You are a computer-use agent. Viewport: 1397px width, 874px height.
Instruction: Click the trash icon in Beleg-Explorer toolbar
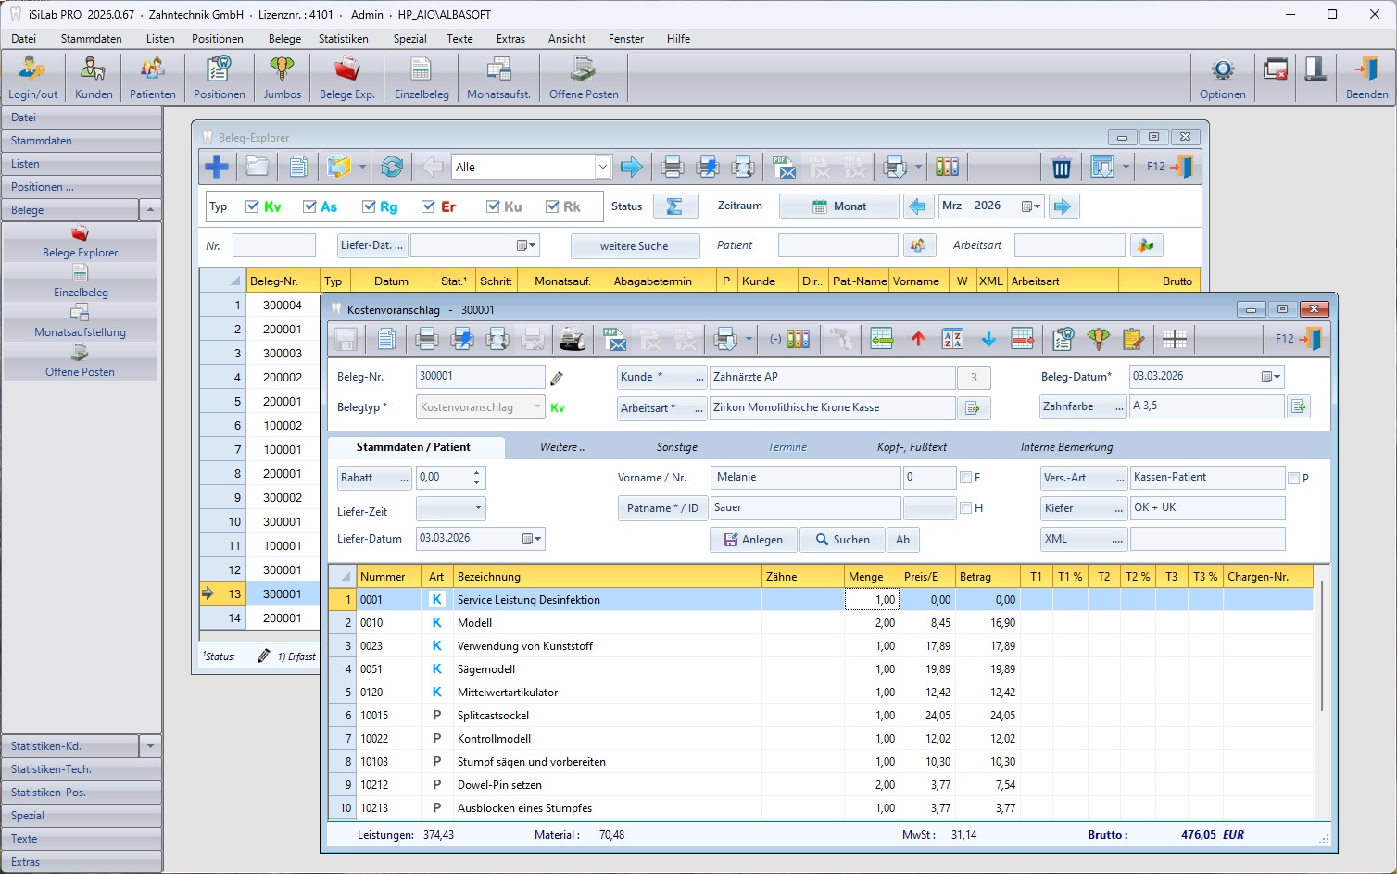click(1062, 168)
